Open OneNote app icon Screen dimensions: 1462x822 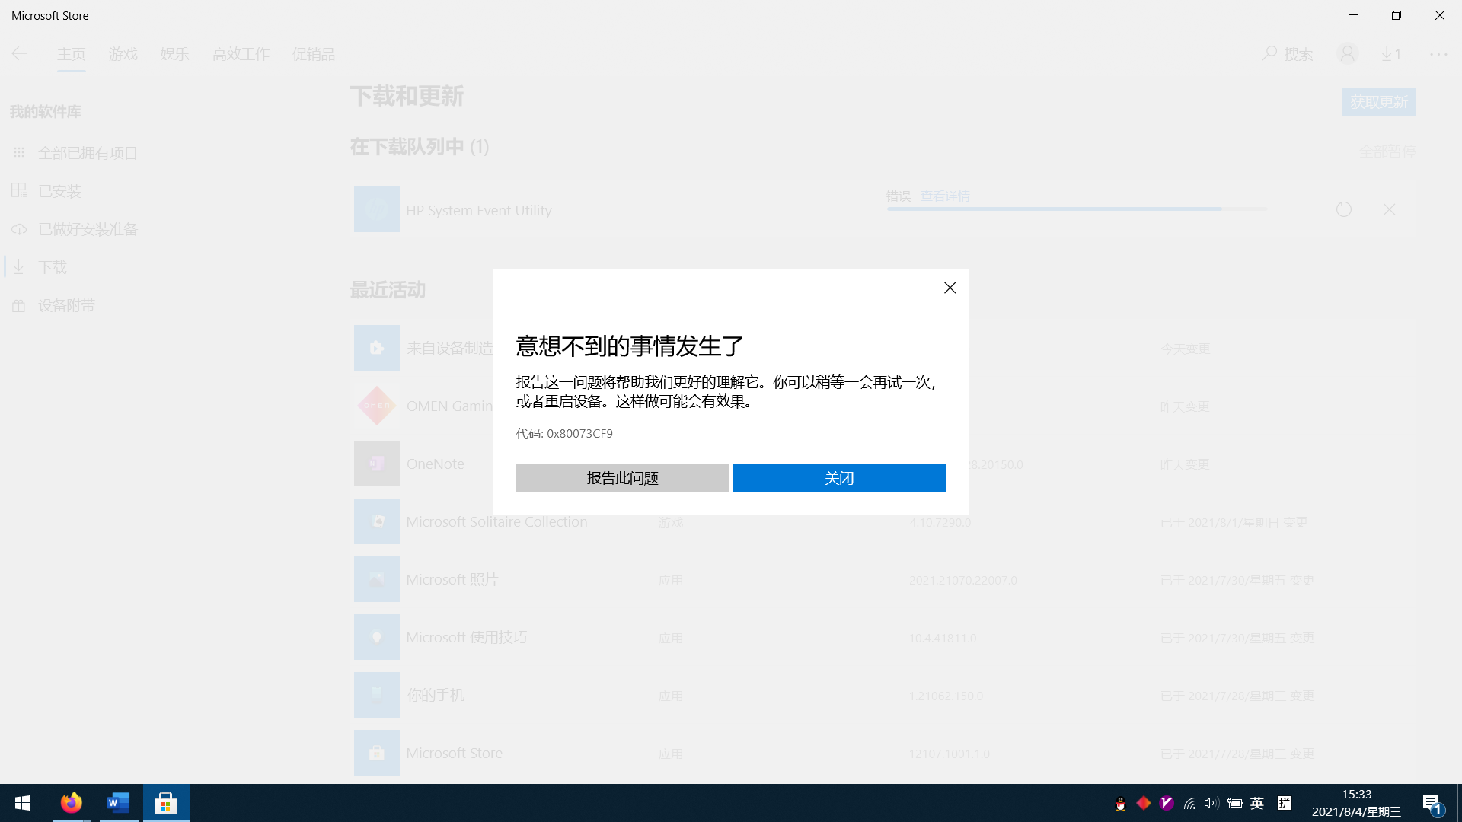coord(376,464)
